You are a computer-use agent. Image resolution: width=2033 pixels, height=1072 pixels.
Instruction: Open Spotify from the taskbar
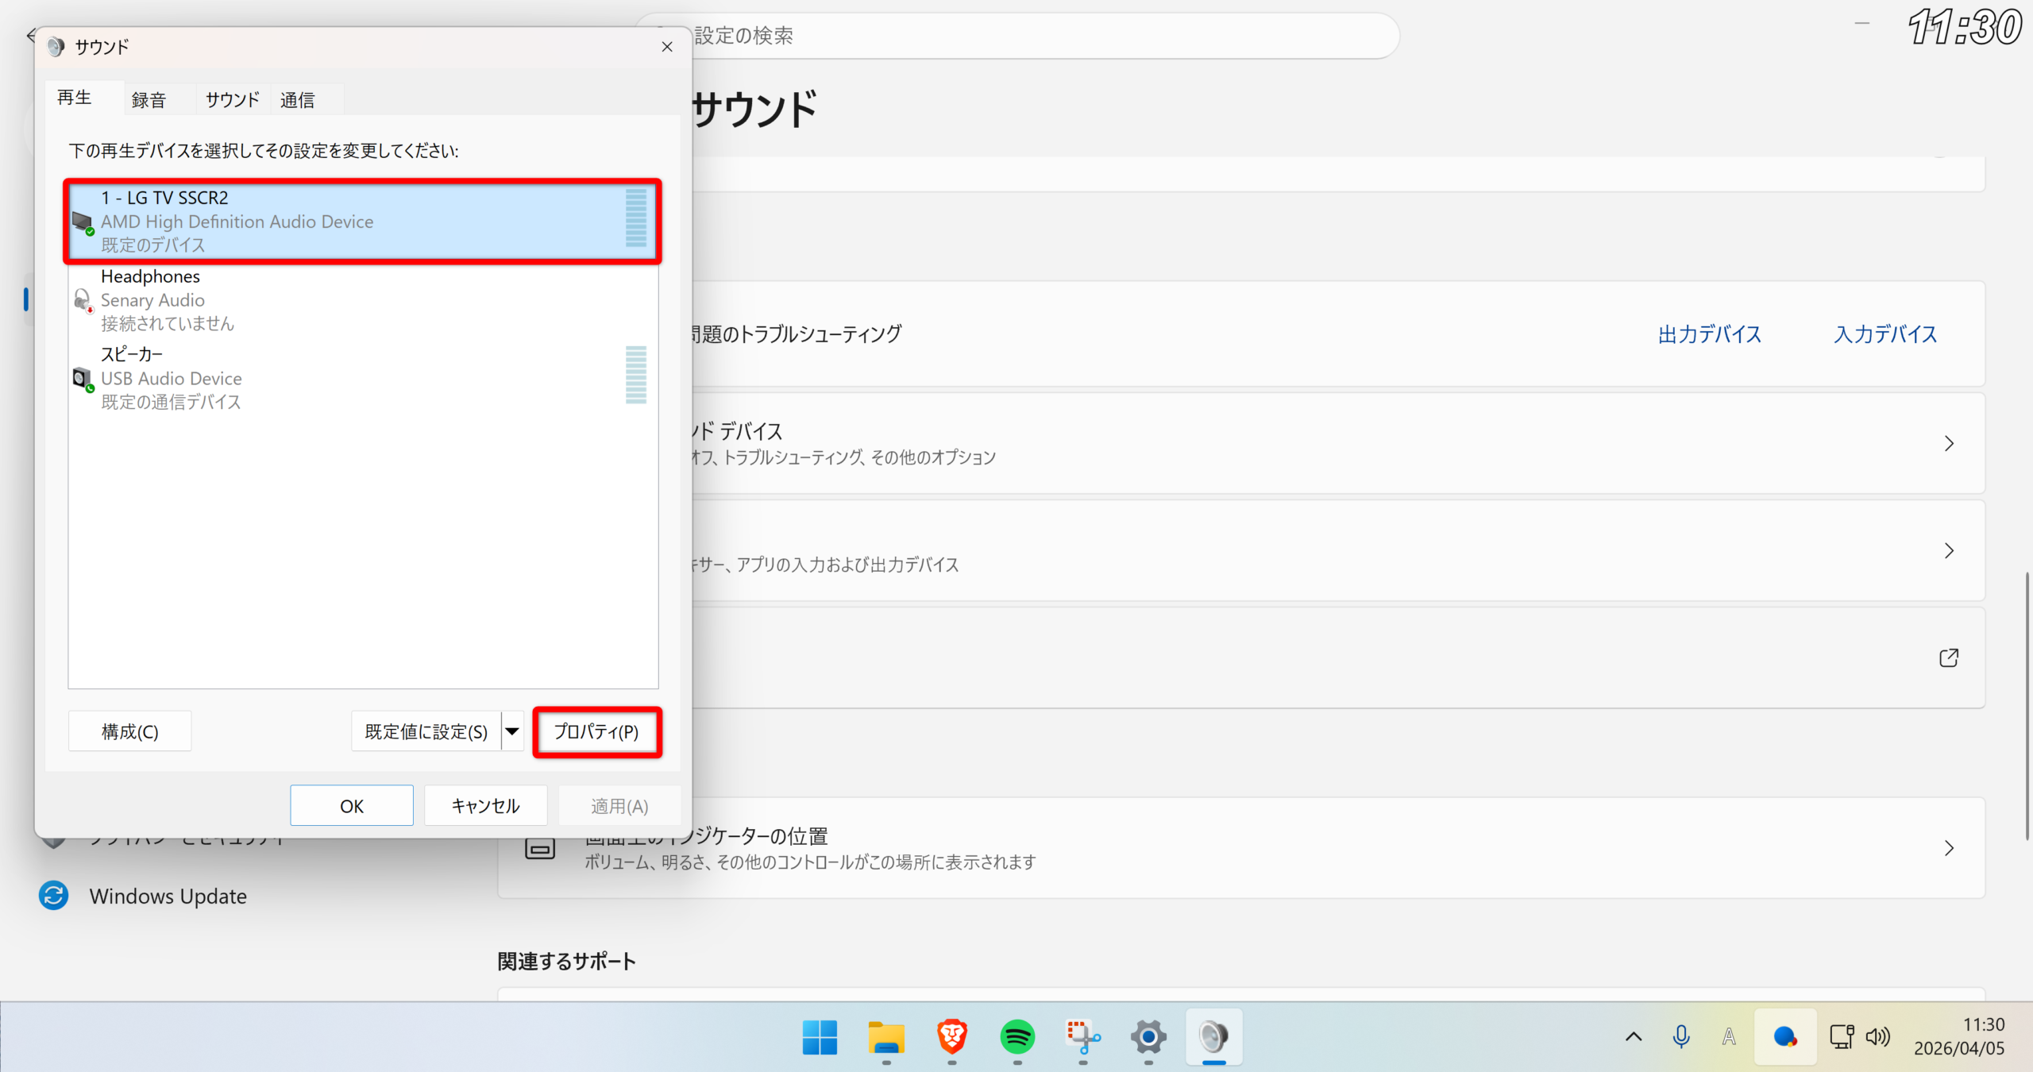(x=1017, y=1036)
